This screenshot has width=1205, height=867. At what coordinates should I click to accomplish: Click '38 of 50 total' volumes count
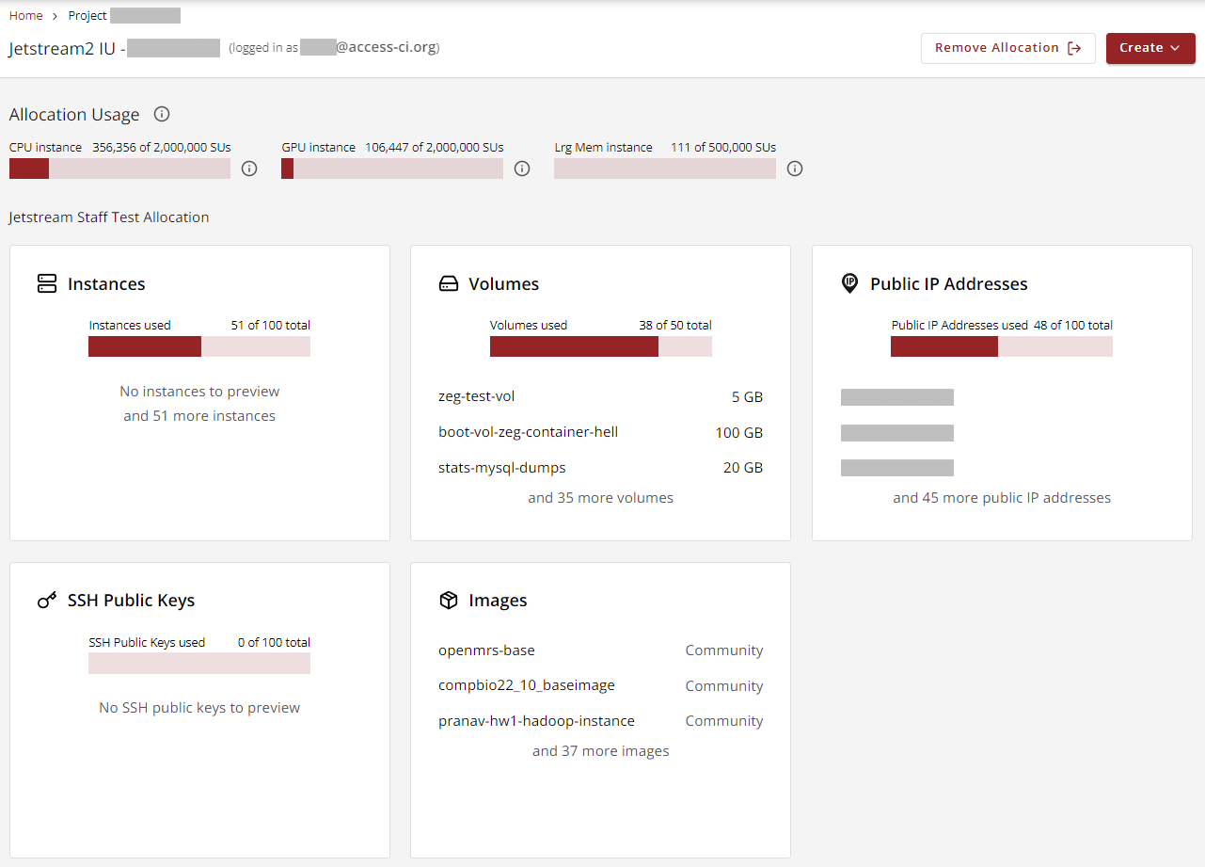675,325
